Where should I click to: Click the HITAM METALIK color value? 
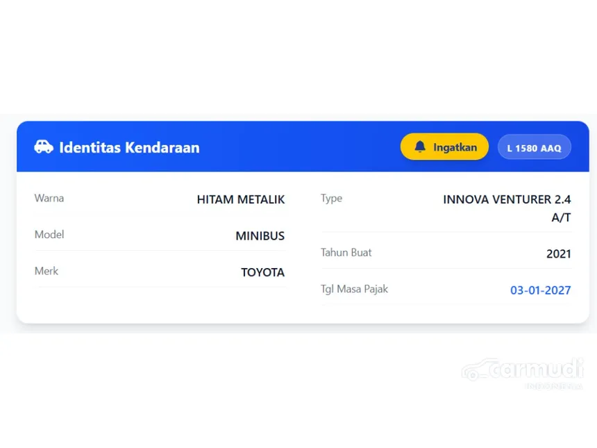[x=240, y=199]
